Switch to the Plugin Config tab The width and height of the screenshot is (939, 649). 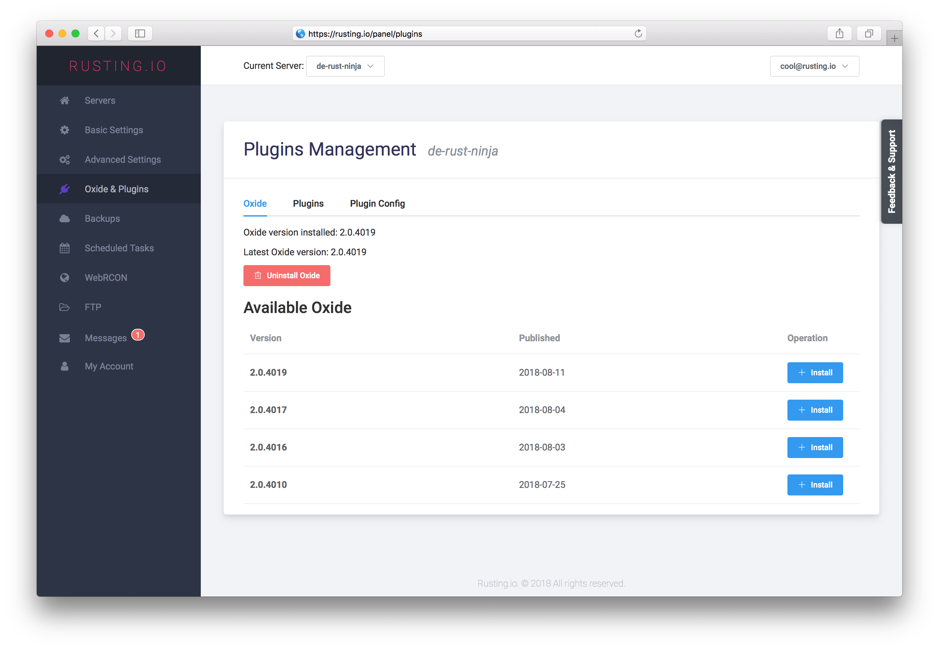[377, 204]
